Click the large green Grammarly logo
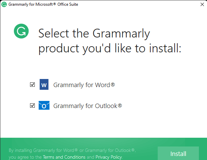The image size is (207, 160). tap(21, 31)
